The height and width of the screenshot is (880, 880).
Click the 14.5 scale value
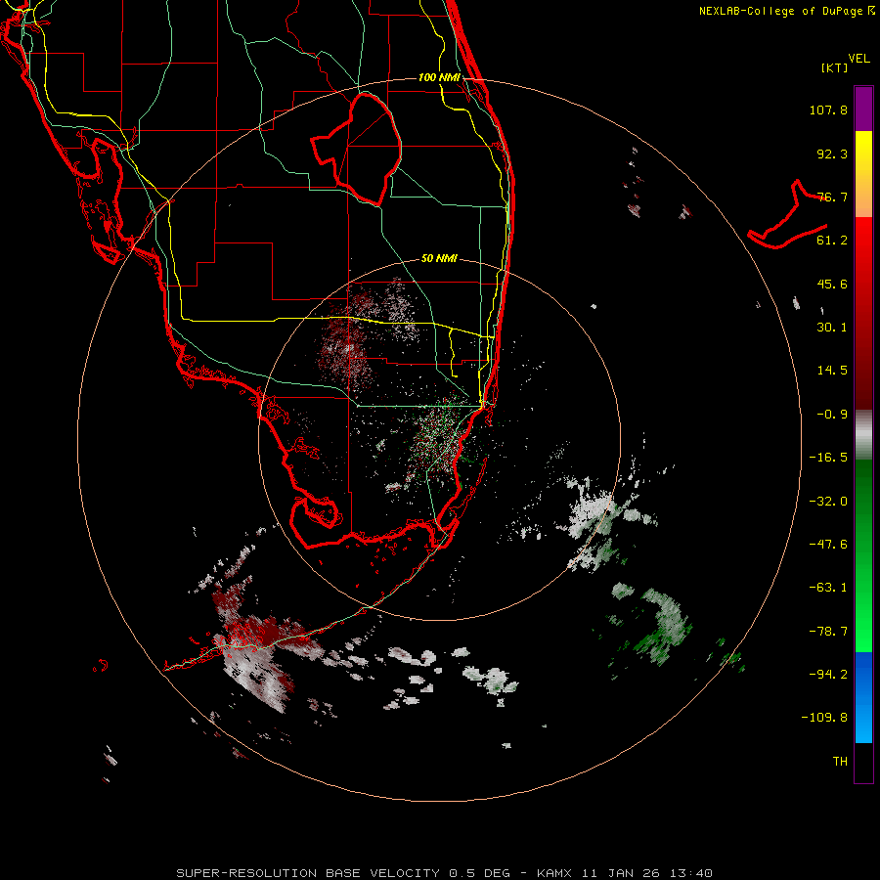click(x=832, y=371)
